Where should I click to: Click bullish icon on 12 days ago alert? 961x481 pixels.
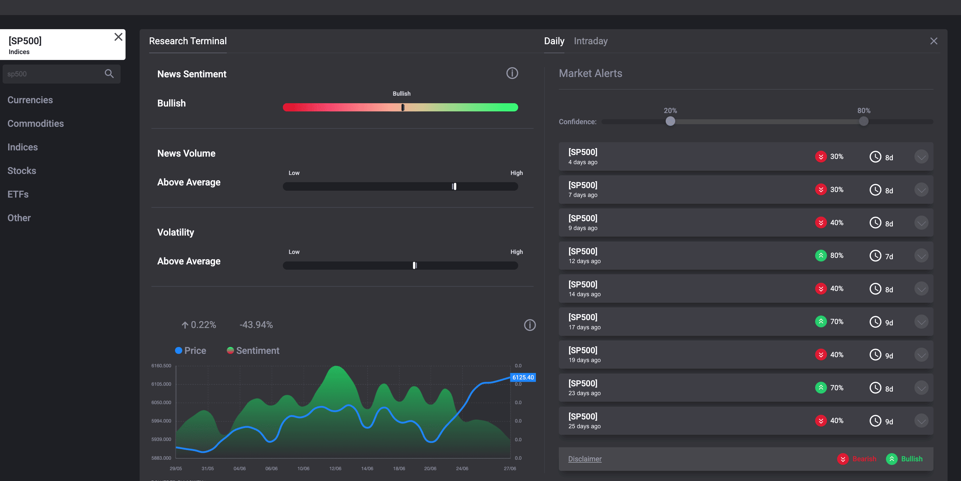821,256
